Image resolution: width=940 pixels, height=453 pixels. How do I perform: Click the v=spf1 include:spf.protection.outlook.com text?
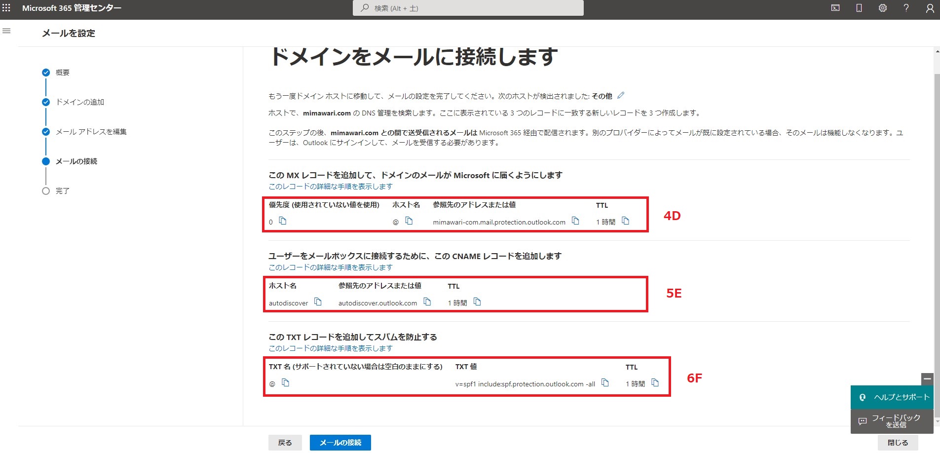tap(525, 384)
